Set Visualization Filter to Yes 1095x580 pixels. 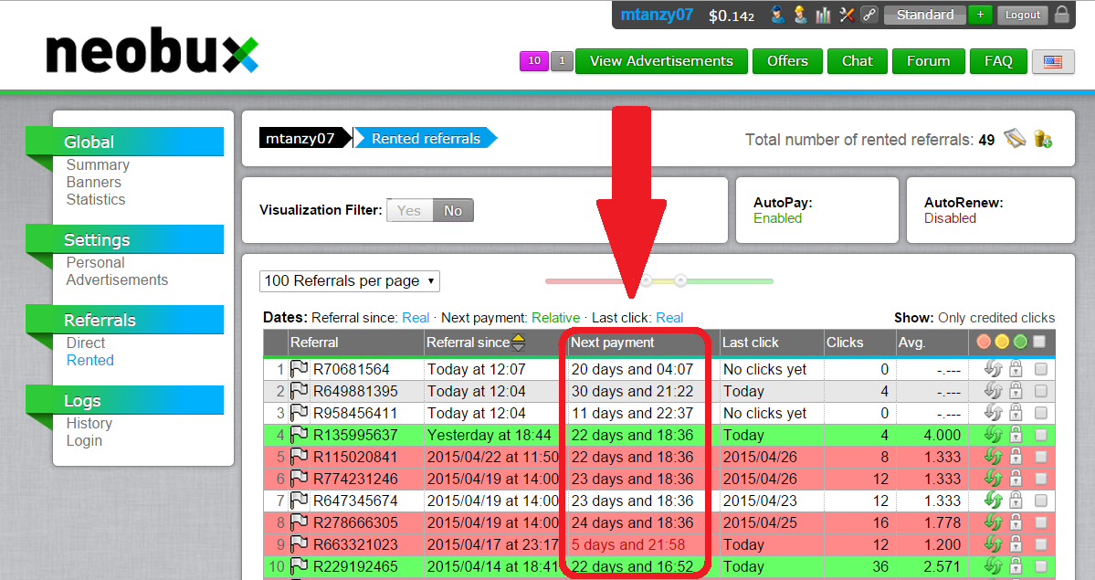coord(409,210)
